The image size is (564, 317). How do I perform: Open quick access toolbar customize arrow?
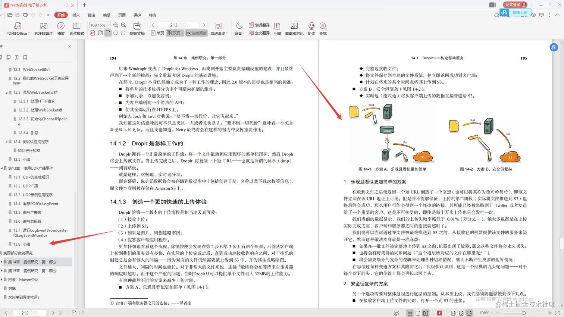click(48, 15)
